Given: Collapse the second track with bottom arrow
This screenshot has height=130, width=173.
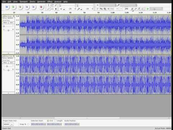Looking at the screenshot, I should click(x=8, y=93).
